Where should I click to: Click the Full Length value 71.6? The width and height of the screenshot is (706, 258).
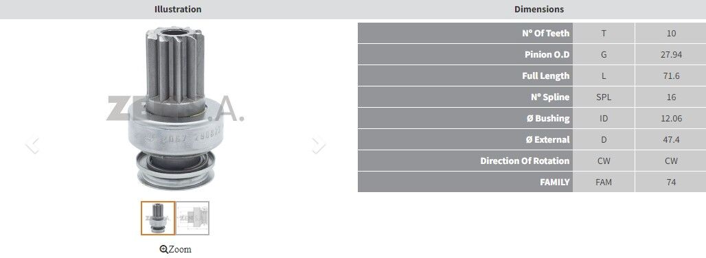pos(671,76)
